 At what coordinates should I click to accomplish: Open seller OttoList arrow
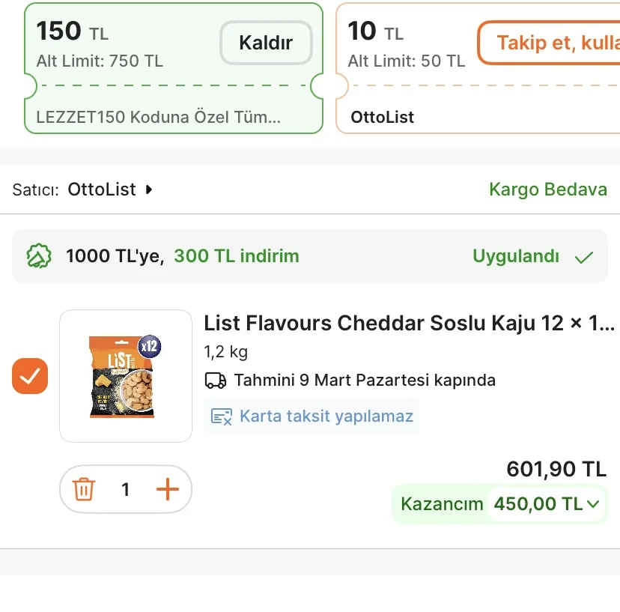pos(149,190)
